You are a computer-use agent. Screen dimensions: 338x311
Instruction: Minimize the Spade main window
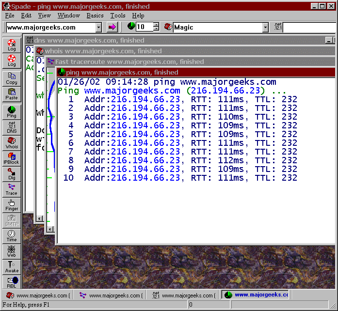(x=315, y=6)
